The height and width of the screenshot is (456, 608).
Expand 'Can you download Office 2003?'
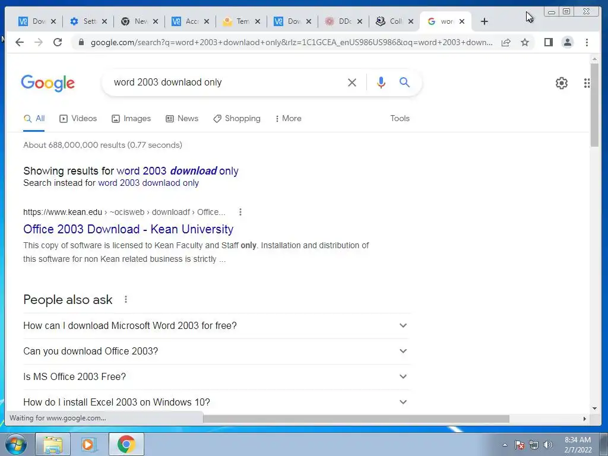point(217,351)
